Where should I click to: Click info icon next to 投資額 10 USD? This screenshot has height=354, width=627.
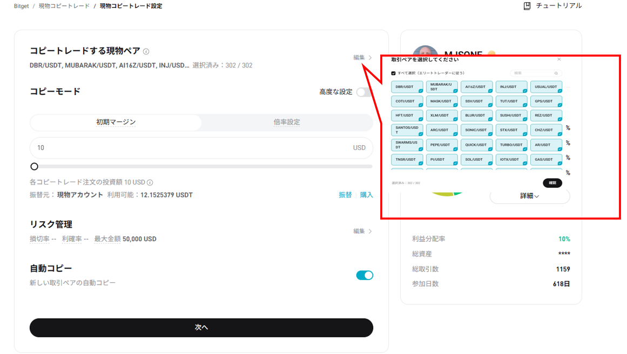pos(150,183)
